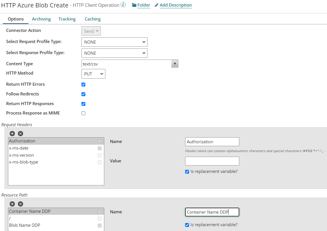Click the HTTP Client Operation info icon
327x231 pixels.
[123, 4]
